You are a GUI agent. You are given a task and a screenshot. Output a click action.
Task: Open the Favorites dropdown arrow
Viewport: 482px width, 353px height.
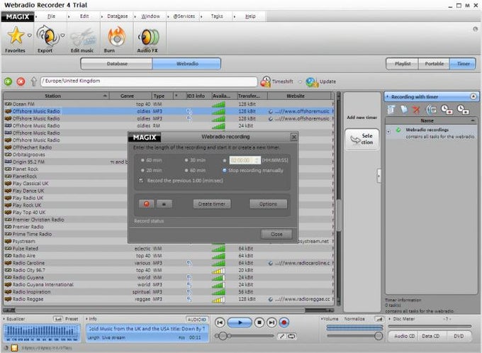coord(30,35)
